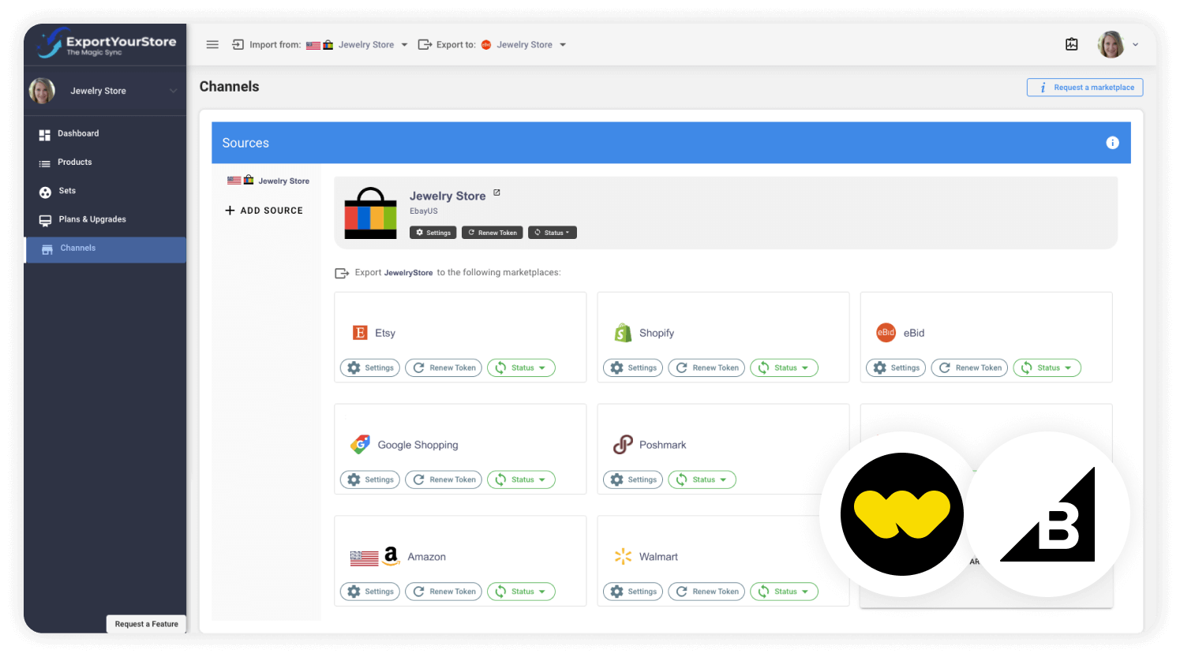Renew the Google Shopping token
This screenshot has height=657, width=1180.
(444, 480)
